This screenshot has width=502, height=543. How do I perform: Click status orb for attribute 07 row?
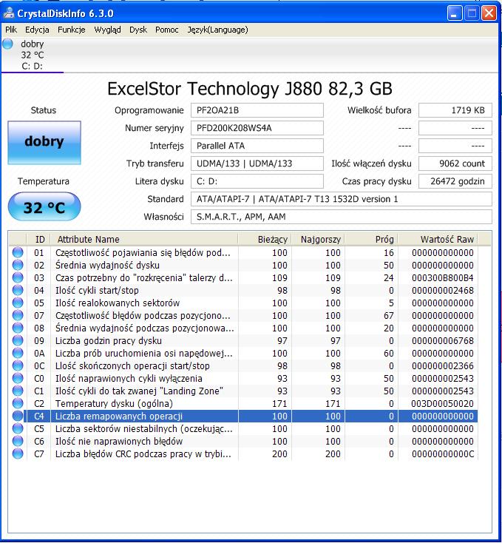[18, 315]
